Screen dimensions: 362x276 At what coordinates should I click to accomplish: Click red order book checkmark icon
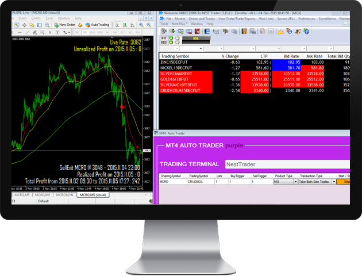coord(198,31)
